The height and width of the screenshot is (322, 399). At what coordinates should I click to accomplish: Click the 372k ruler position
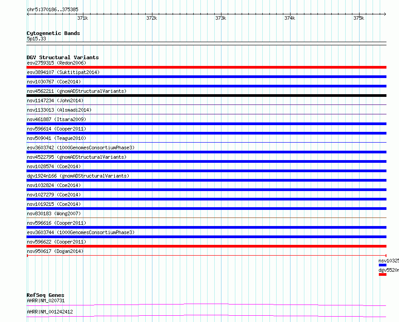(x=152, y=18)
